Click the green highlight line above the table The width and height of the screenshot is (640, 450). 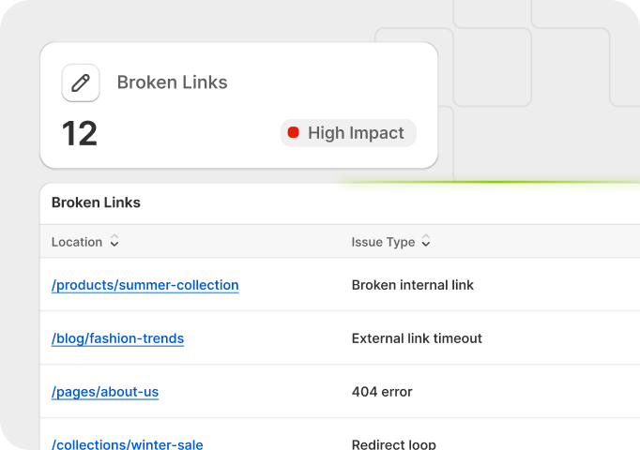tap(488, 182)
